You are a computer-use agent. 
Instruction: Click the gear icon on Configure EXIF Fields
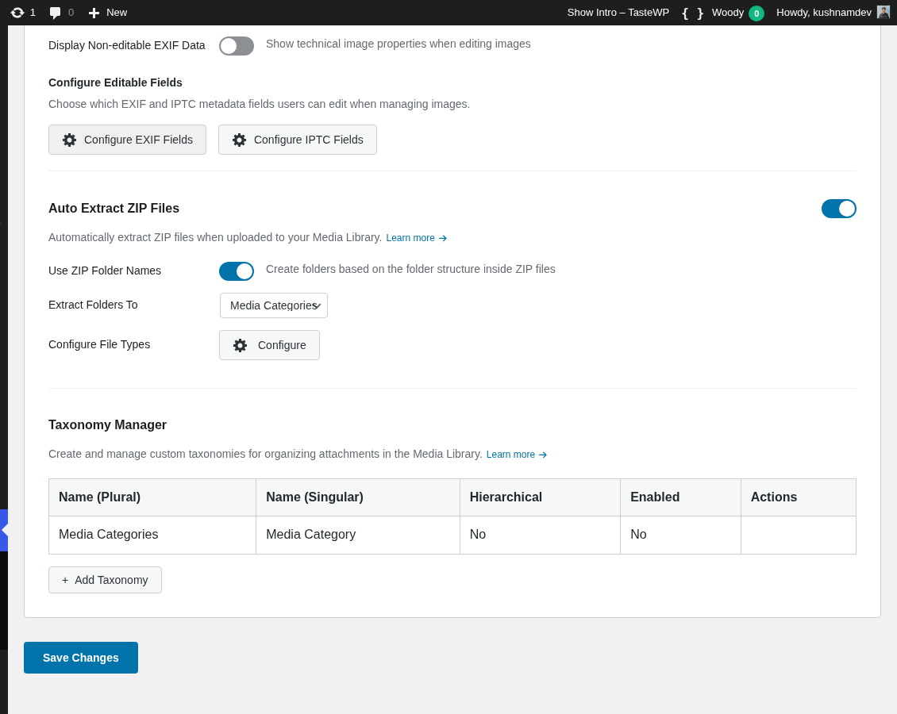pyautogui.click(x=69, y=140)
